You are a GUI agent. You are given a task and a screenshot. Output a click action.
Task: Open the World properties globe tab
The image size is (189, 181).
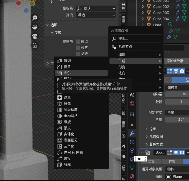132,104
